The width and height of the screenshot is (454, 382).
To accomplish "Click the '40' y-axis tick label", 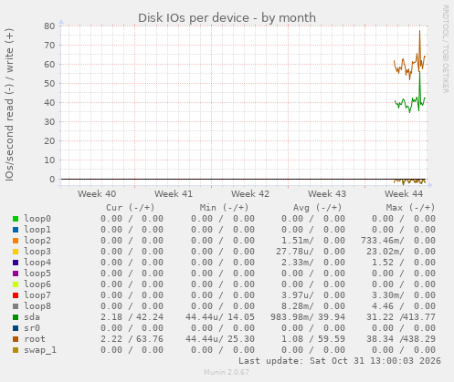I will tap(49, 103).
